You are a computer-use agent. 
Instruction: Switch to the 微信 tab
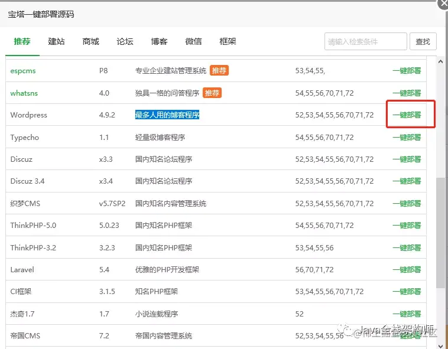coord(193,42)
